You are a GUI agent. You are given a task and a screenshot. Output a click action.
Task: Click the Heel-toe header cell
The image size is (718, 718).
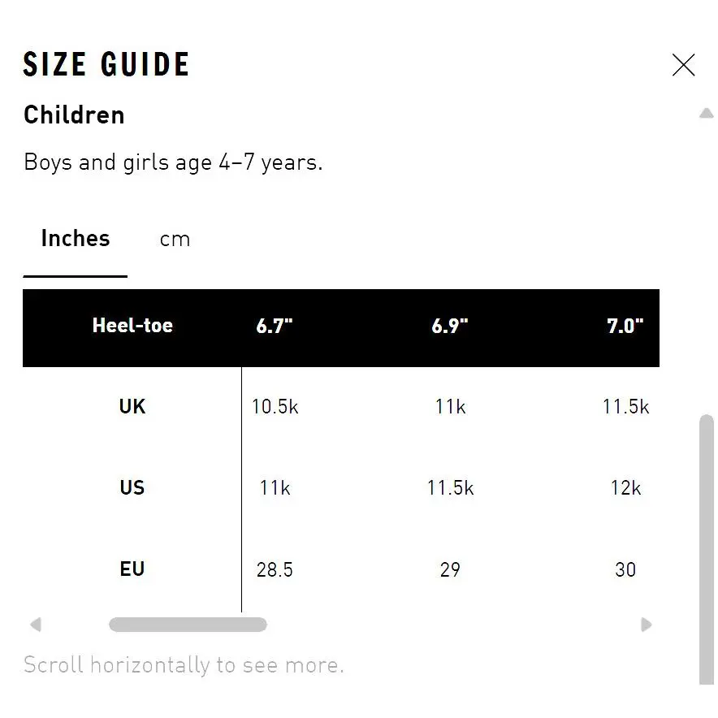[132, 326]
